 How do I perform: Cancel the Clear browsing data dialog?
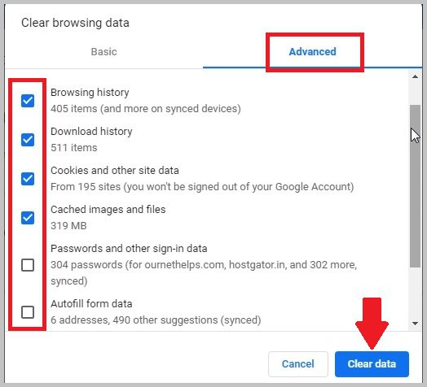[298, 364]
